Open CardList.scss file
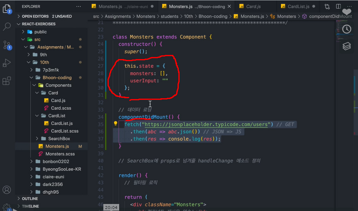 click(x=51, y=131)
